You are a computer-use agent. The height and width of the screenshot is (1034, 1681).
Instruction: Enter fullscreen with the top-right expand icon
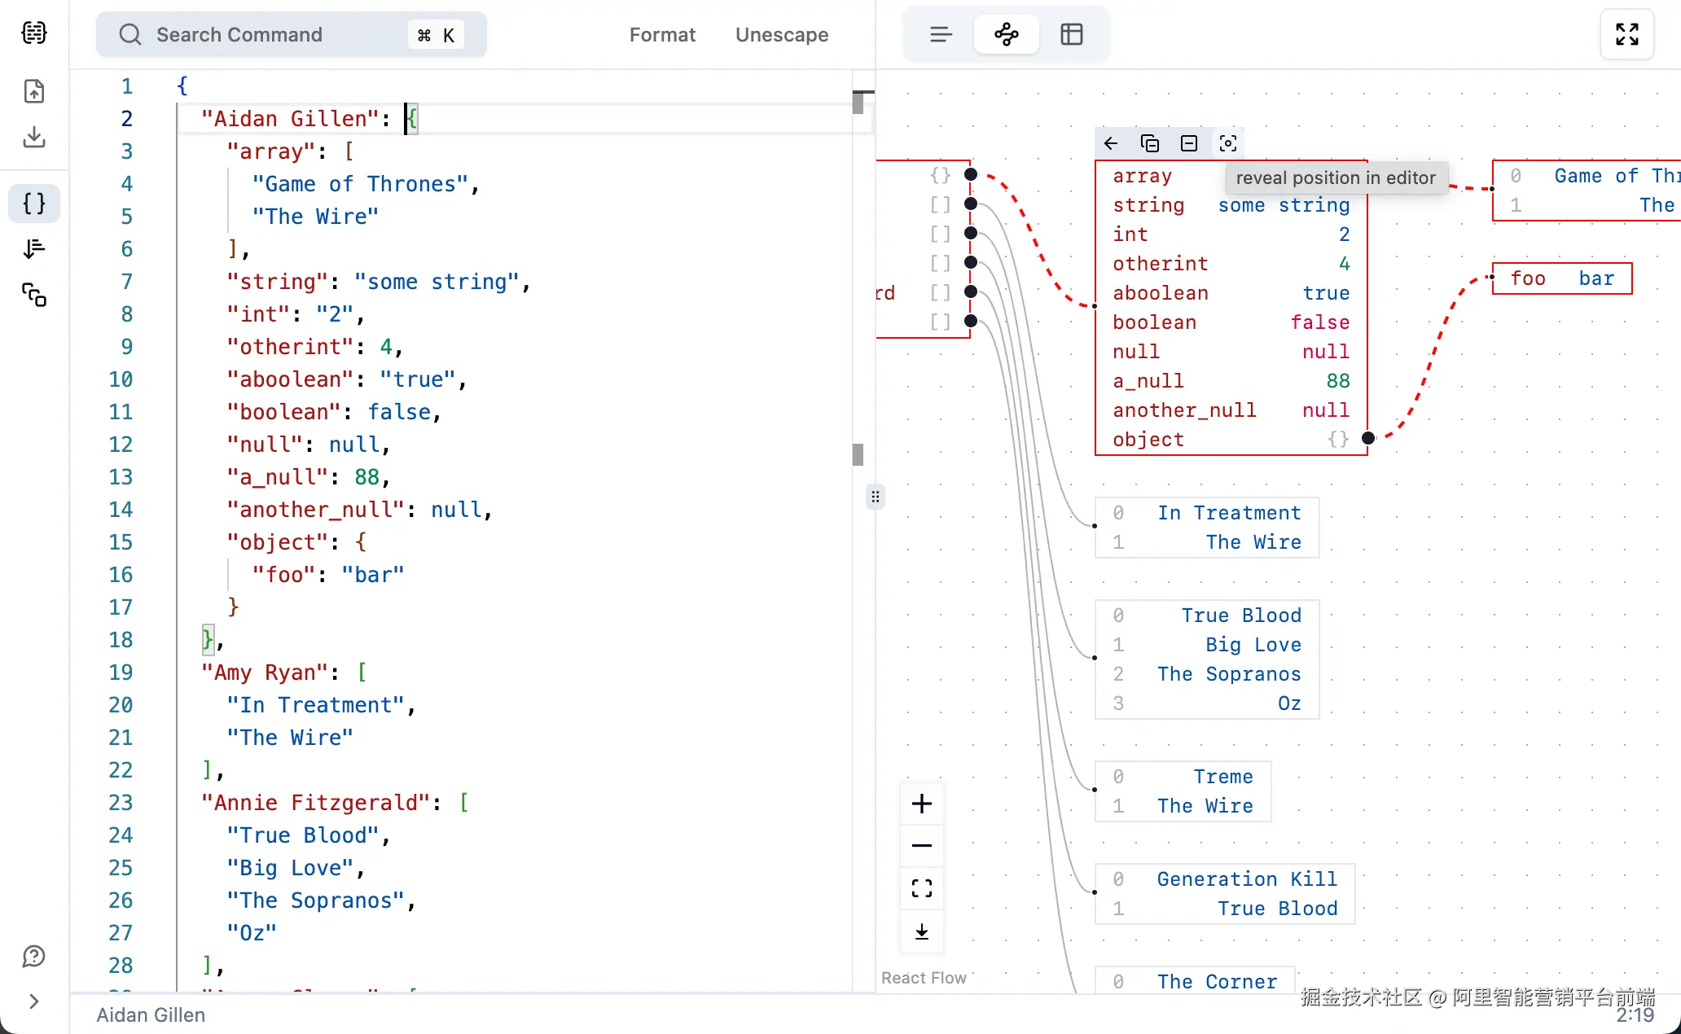1626,34
